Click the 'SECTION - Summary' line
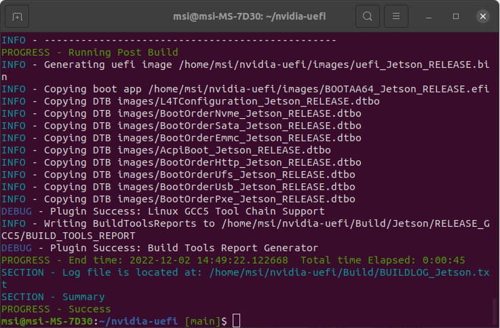Viewport: 500px width, 328px height. pos(53,297)
